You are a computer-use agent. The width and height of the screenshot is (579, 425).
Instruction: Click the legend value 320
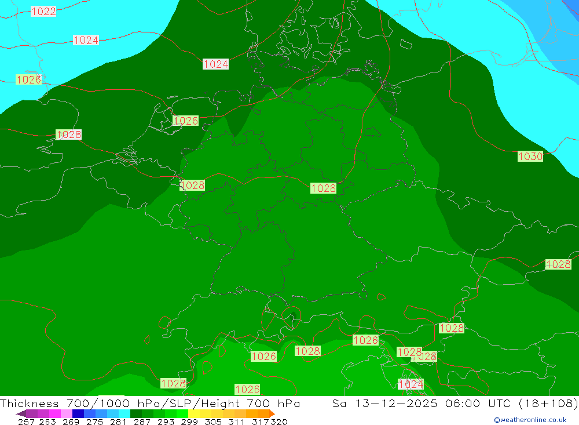pos(279,422)
